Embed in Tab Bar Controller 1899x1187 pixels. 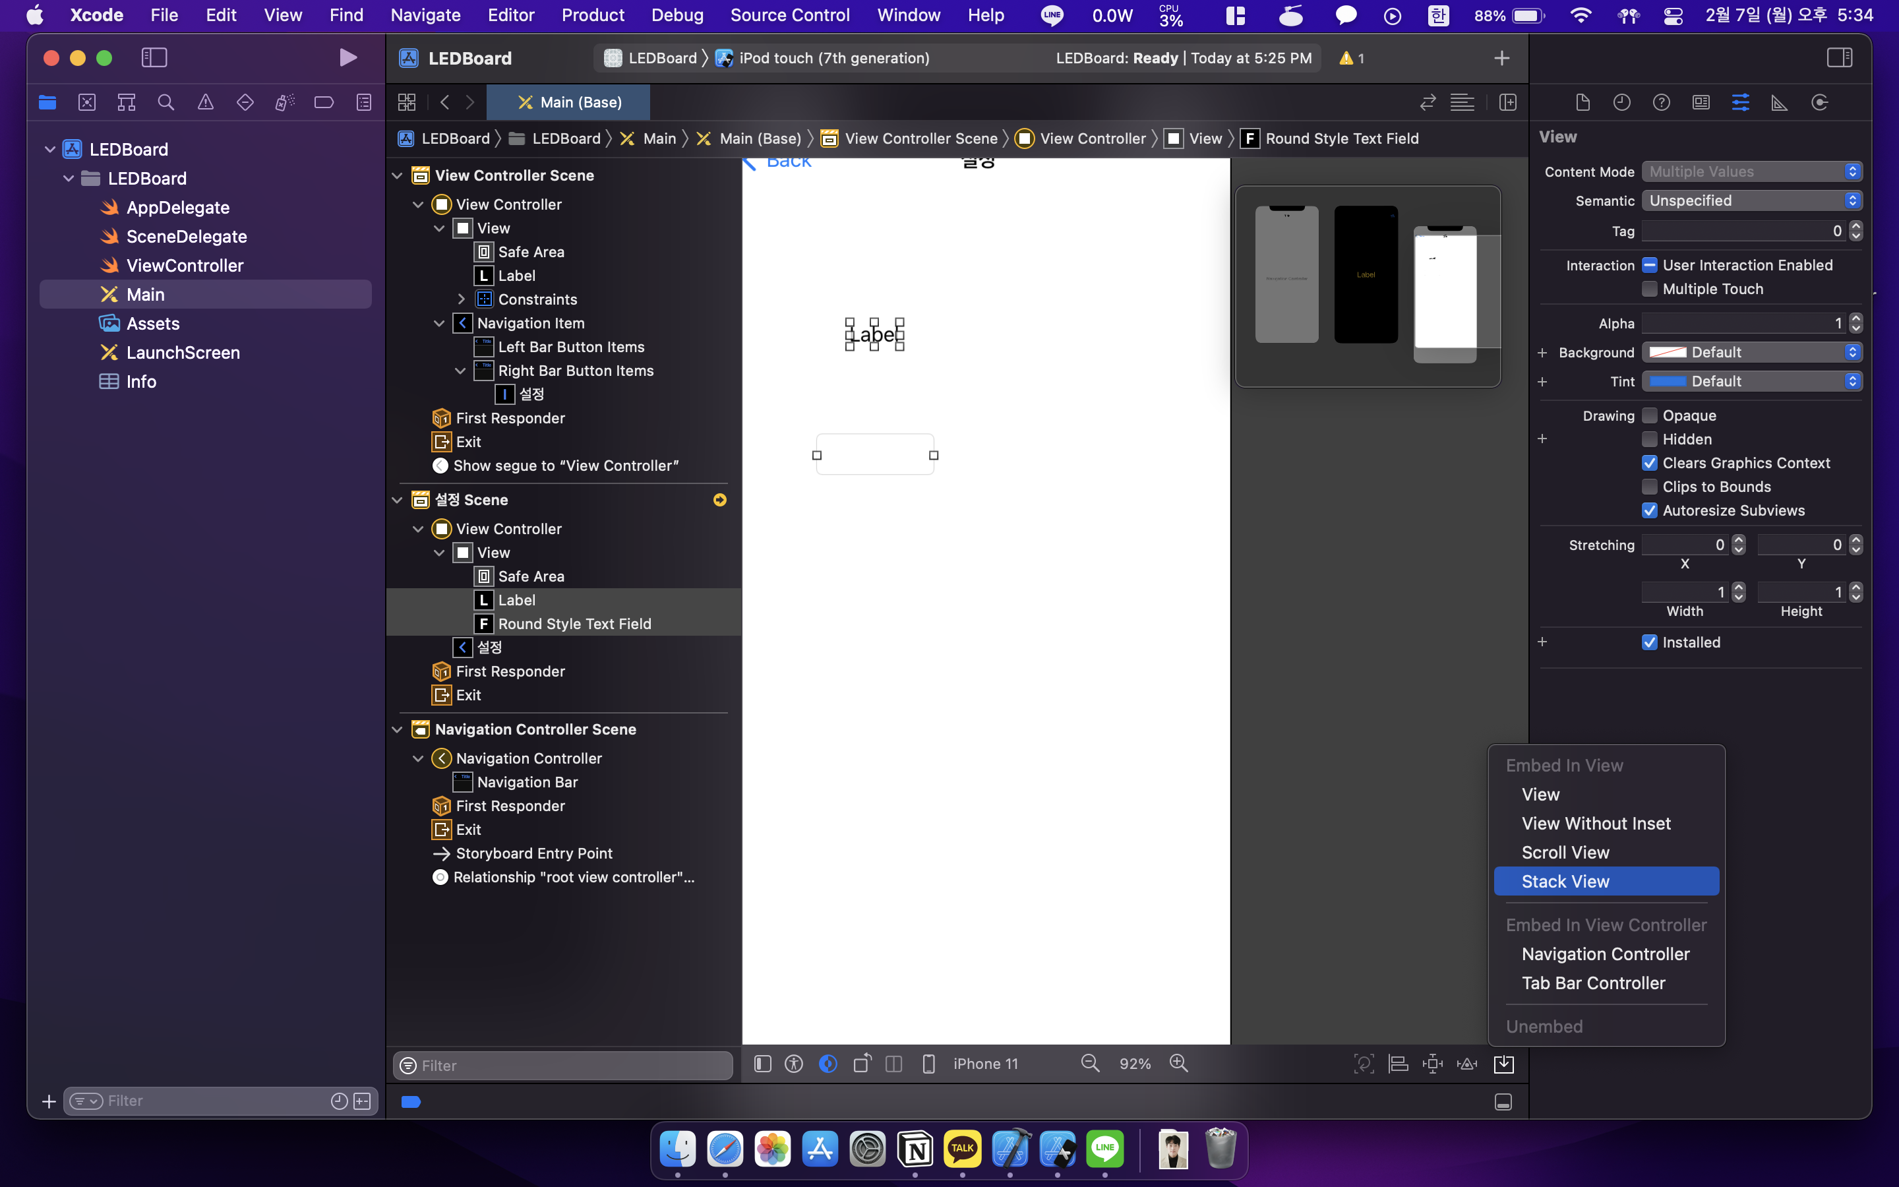click(x=1606, y=983)
